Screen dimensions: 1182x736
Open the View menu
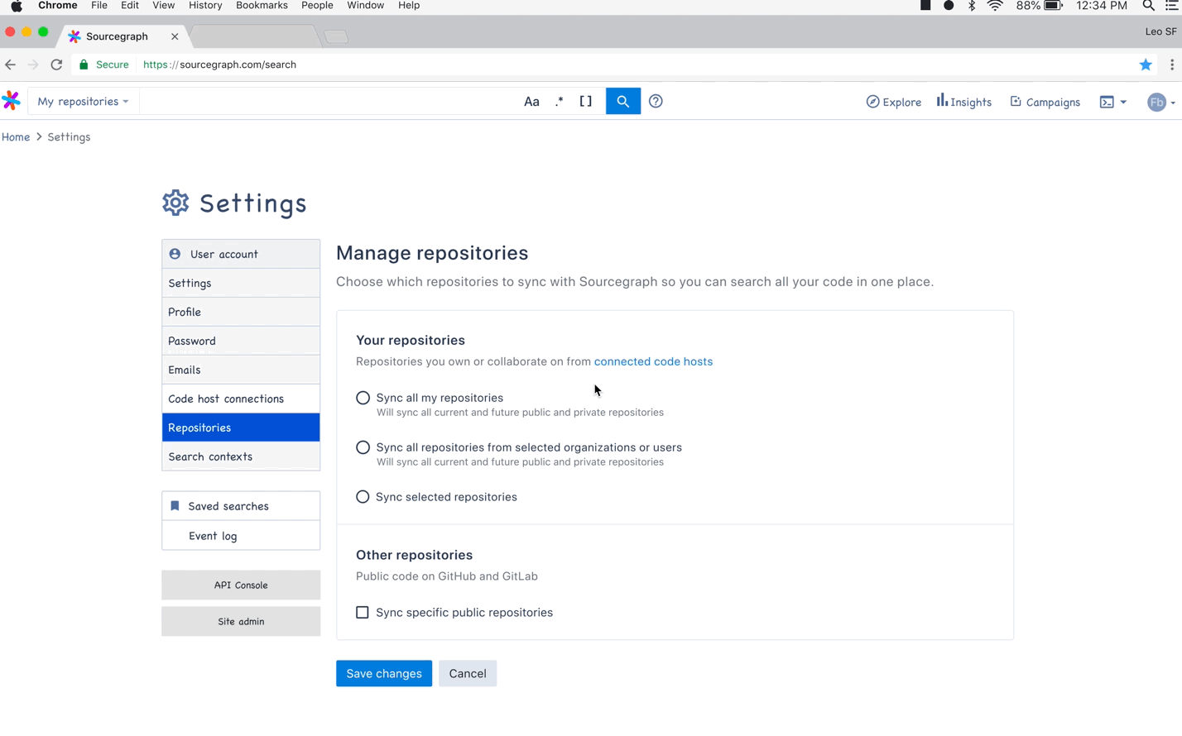(x=164, y=6)
